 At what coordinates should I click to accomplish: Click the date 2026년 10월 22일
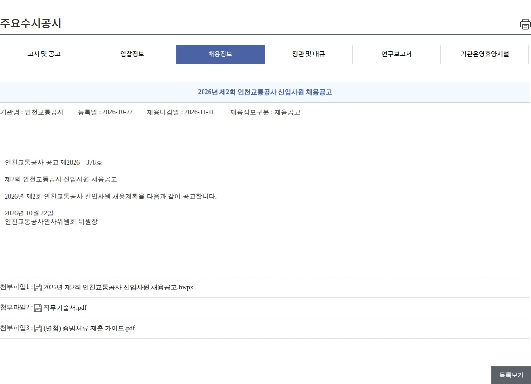(29, 213)
